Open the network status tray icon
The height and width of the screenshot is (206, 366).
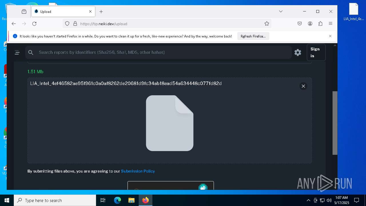(x=322, y=200)
